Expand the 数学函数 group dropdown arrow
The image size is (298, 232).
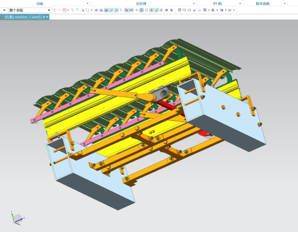point(285,3)
